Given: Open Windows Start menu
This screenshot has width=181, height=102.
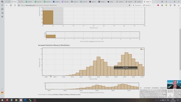Looking at the screenshot, I should tap(2, 100).
